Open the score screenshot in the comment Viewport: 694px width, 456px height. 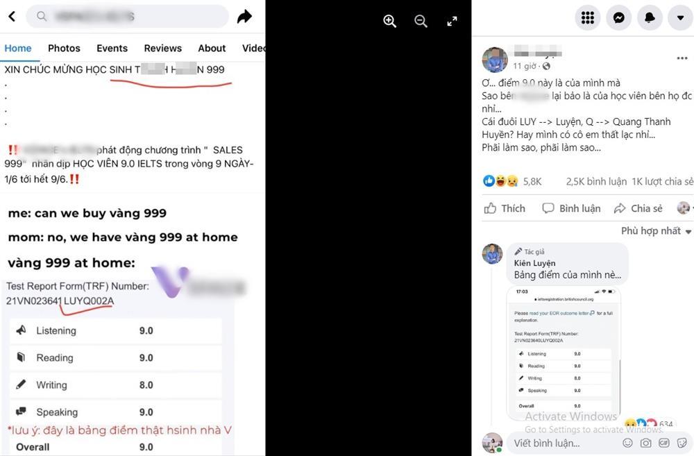tap(564, 353)
